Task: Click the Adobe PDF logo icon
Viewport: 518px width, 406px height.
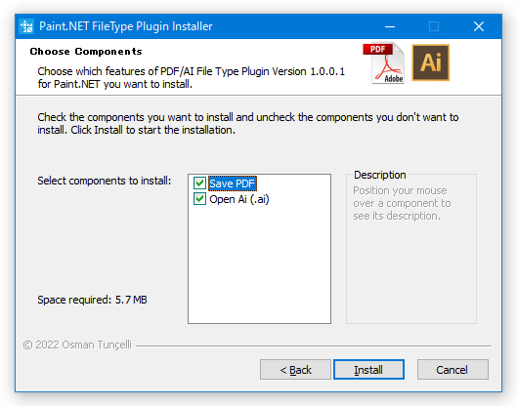Action: coord(383,63)
